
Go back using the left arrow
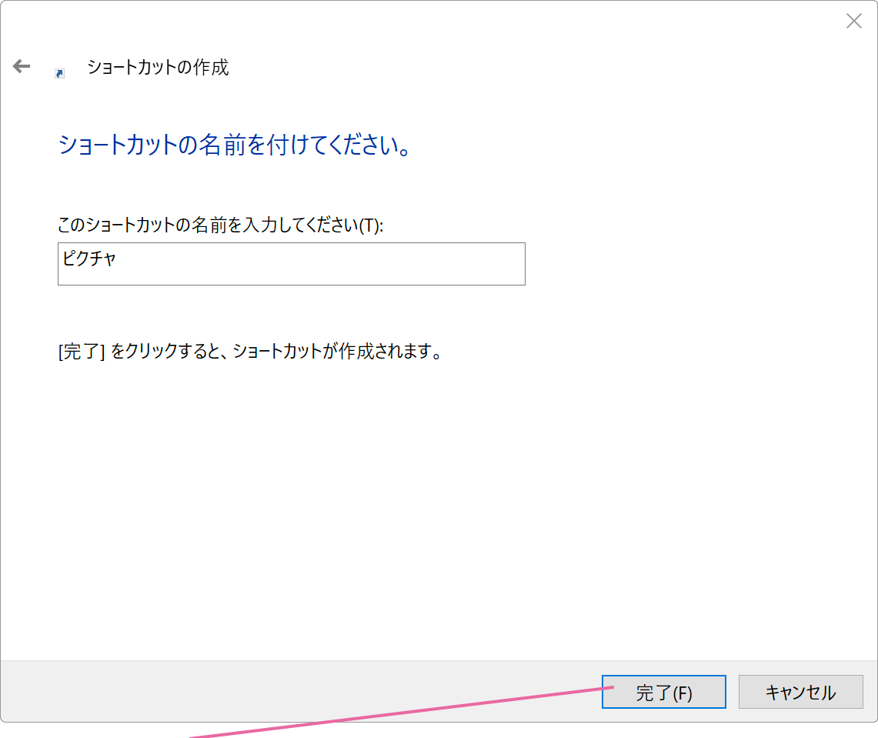22,67
